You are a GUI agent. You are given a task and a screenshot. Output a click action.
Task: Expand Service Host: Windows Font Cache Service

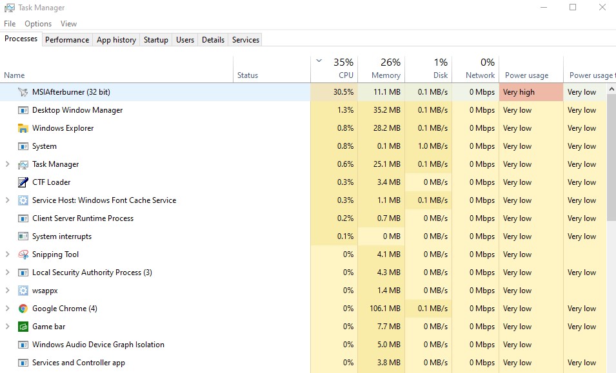click(x=8, y=200)
